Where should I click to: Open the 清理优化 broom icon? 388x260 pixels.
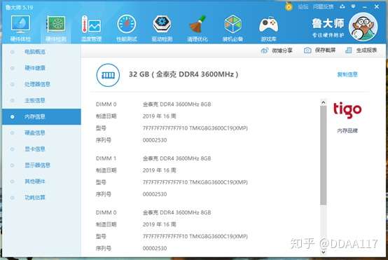[198, 25]
